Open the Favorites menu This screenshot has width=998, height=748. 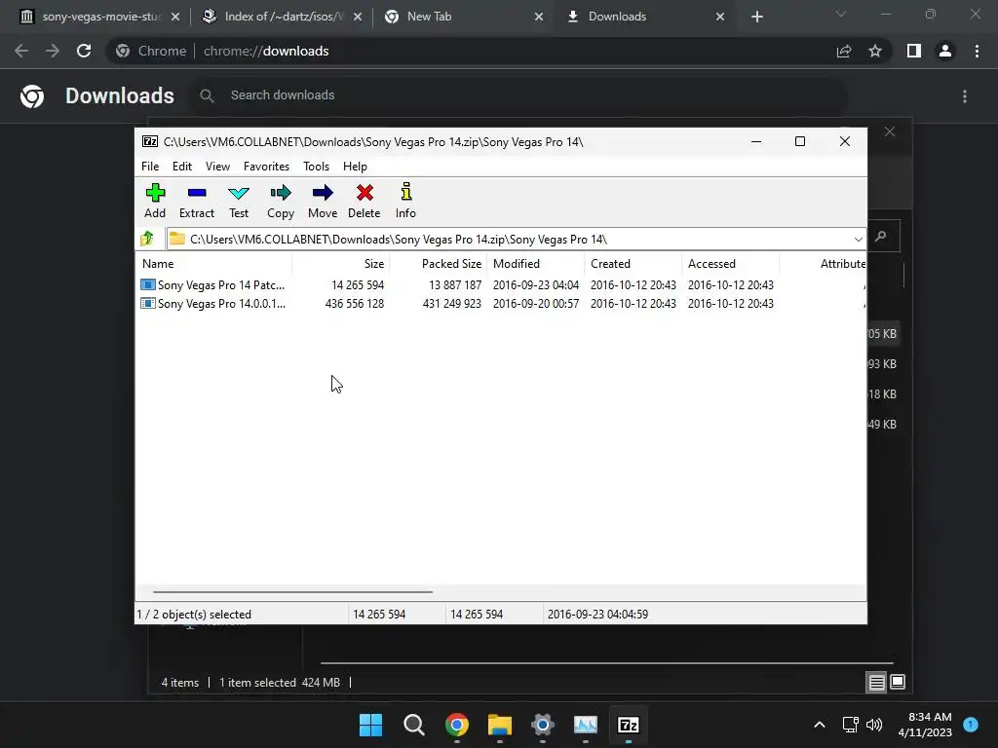click(x=266, y=166)
